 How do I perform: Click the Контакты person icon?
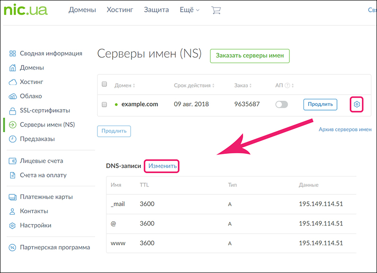click(x=13, y=211)
